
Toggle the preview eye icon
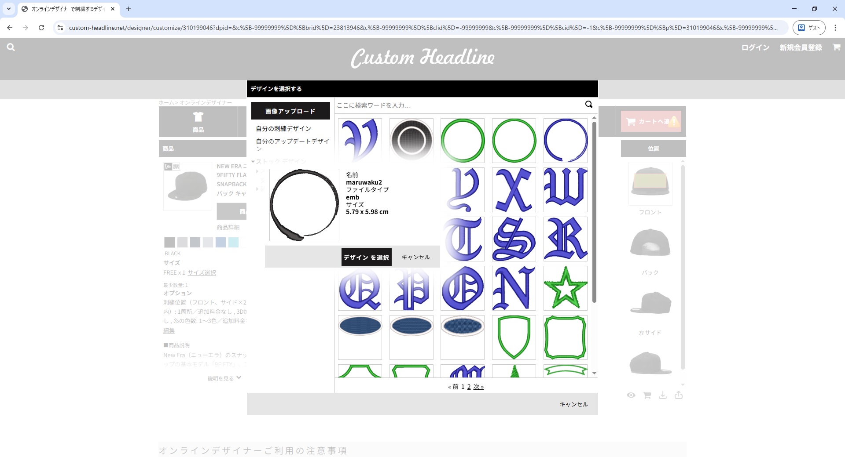pos(631,395)
